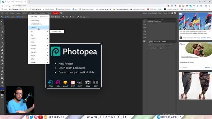Expand the Fourier filter submenu
The height and width of the screenshot is (119, 212).
tap(39, 62)
